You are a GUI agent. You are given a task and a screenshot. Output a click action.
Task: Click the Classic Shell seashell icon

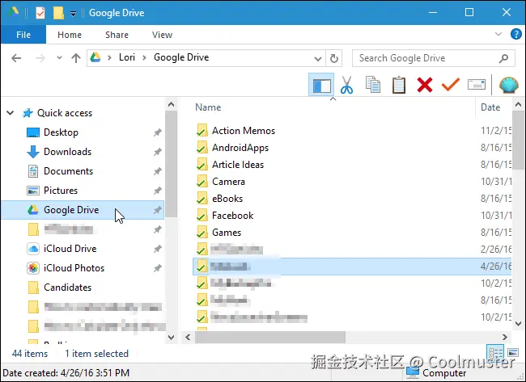[x=508, y=85]
